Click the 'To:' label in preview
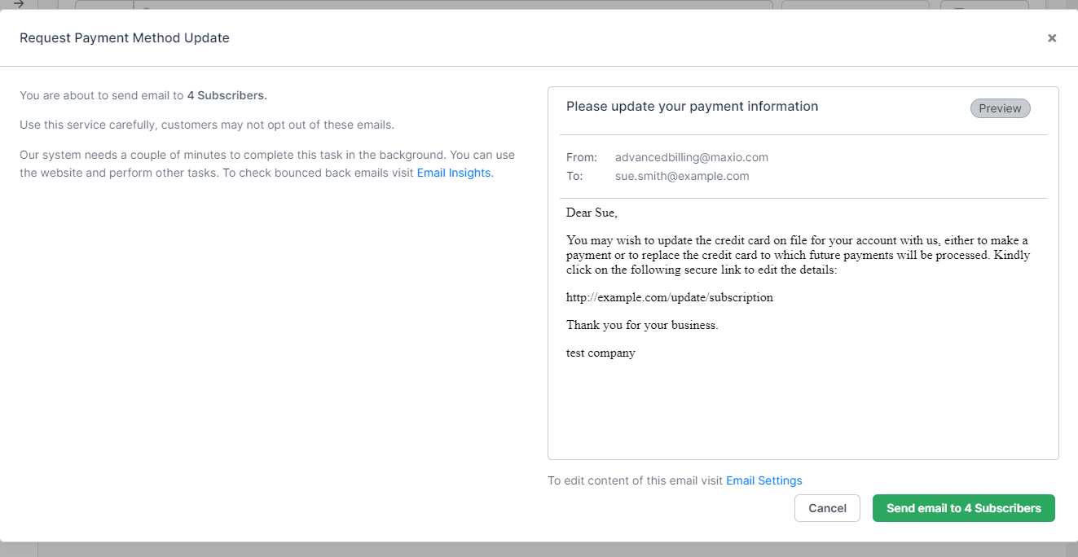 (574, 176)
